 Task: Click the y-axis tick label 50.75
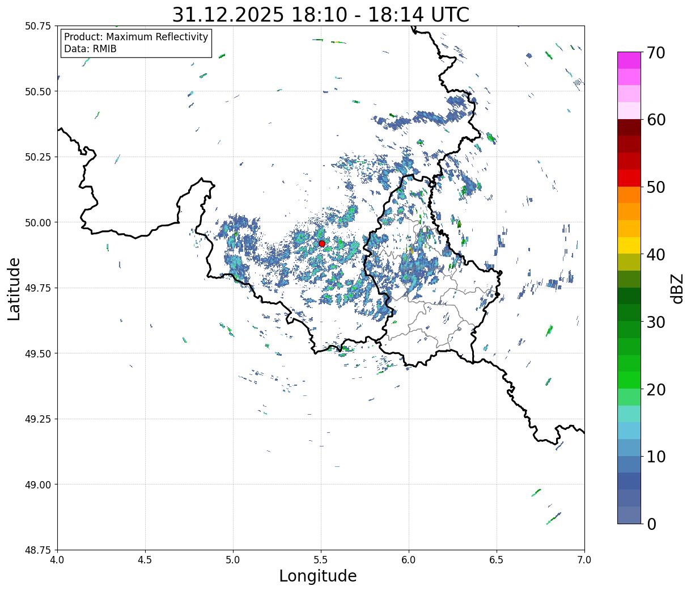pyautogui.click(x=37, y=26)
